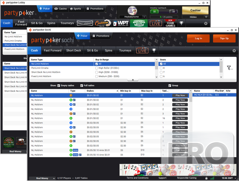Check the 6 seats checkbox
The image size is (239, 181).
(161, 76)
